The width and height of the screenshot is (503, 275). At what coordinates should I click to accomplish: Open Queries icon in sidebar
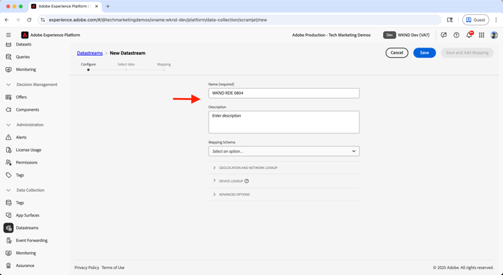pyautogui.click(x=9, y=57)
